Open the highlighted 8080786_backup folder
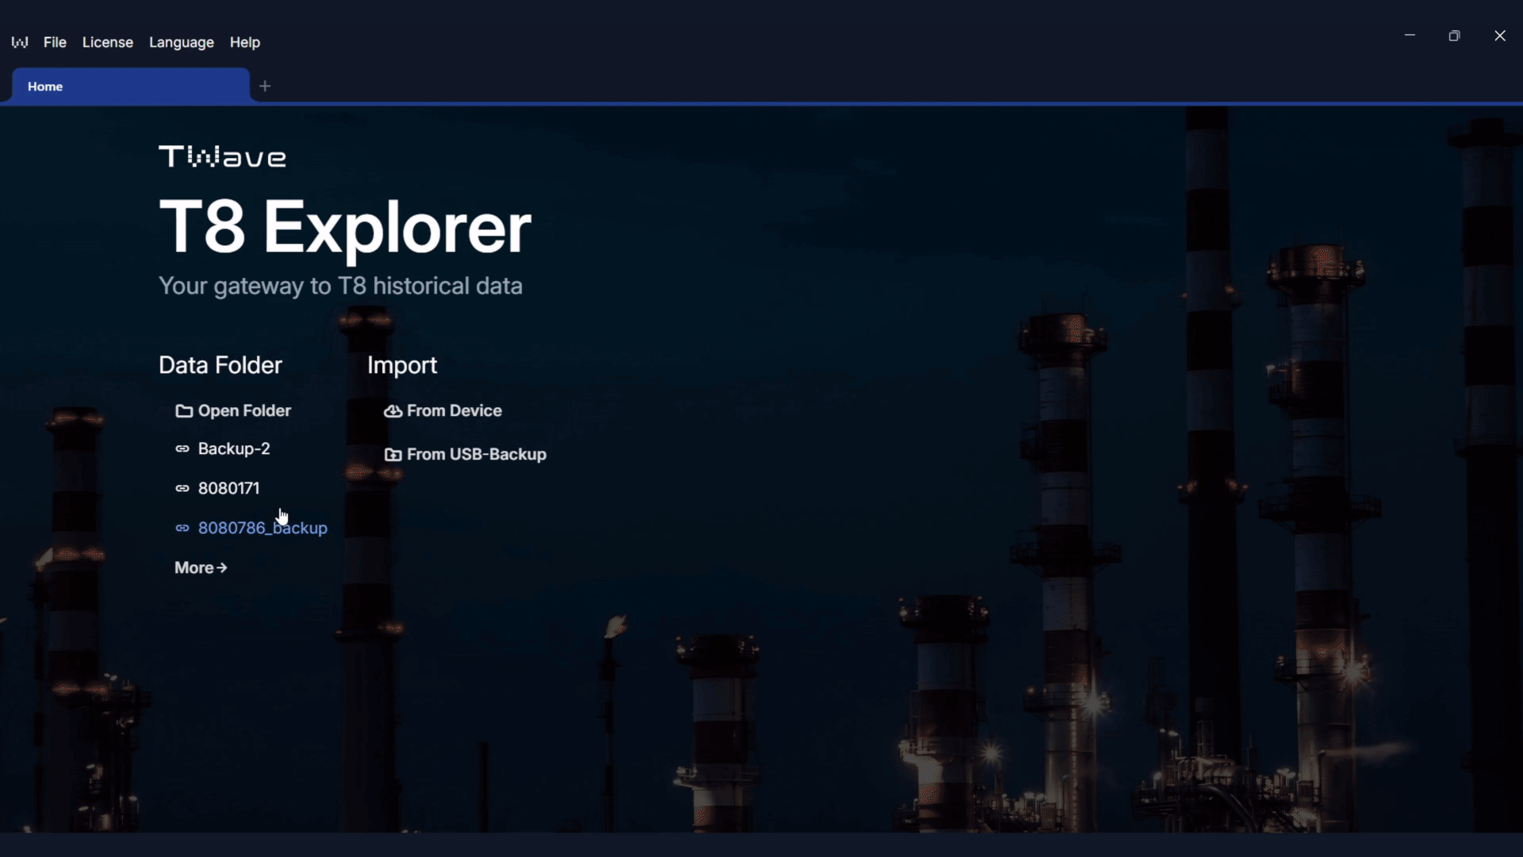The width and height of the screenshot is (1523, 857). pos(263,528)
